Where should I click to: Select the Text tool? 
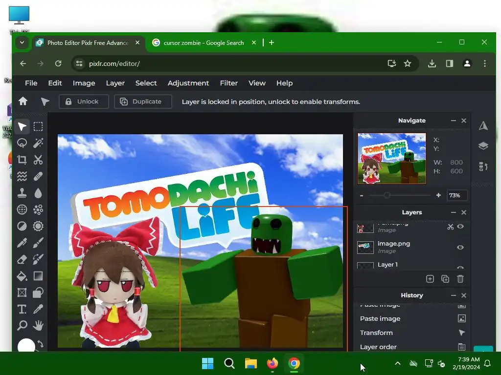pyautogui.click(x=22, y=309)
